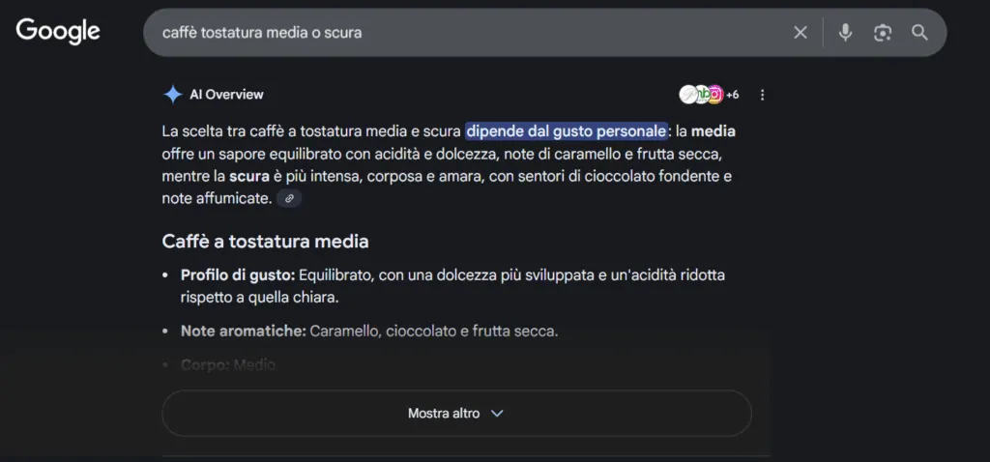Click the AI Overview sparkle icon
990x462 pixels.
172,95
